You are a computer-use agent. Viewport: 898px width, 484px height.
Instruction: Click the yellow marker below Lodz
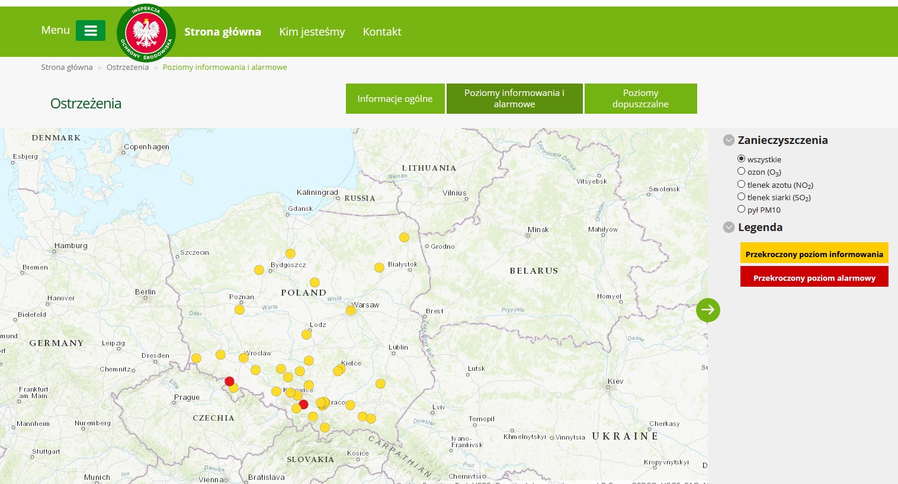pos(306,335)
